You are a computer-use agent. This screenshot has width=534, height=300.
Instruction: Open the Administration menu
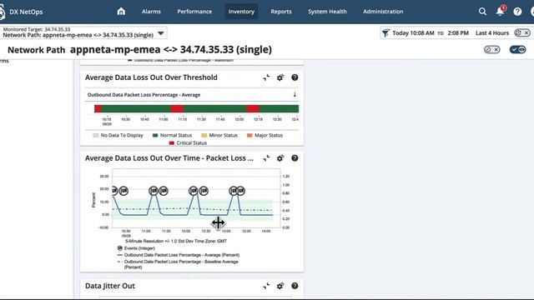[383, 12]
